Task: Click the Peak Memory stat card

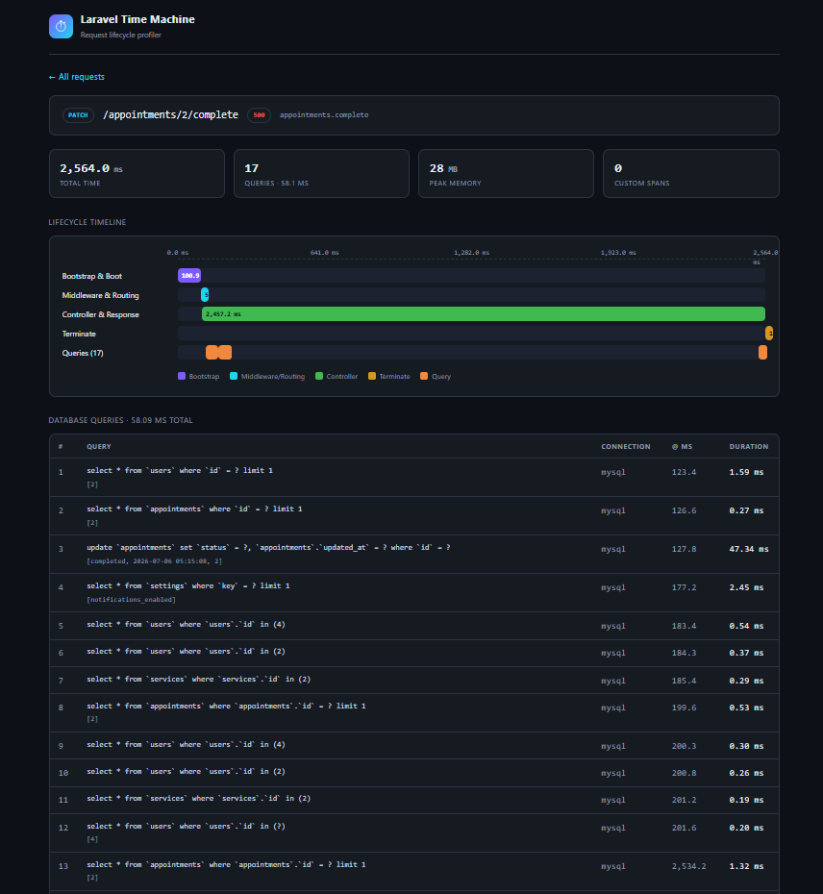Action: (506, 174)
